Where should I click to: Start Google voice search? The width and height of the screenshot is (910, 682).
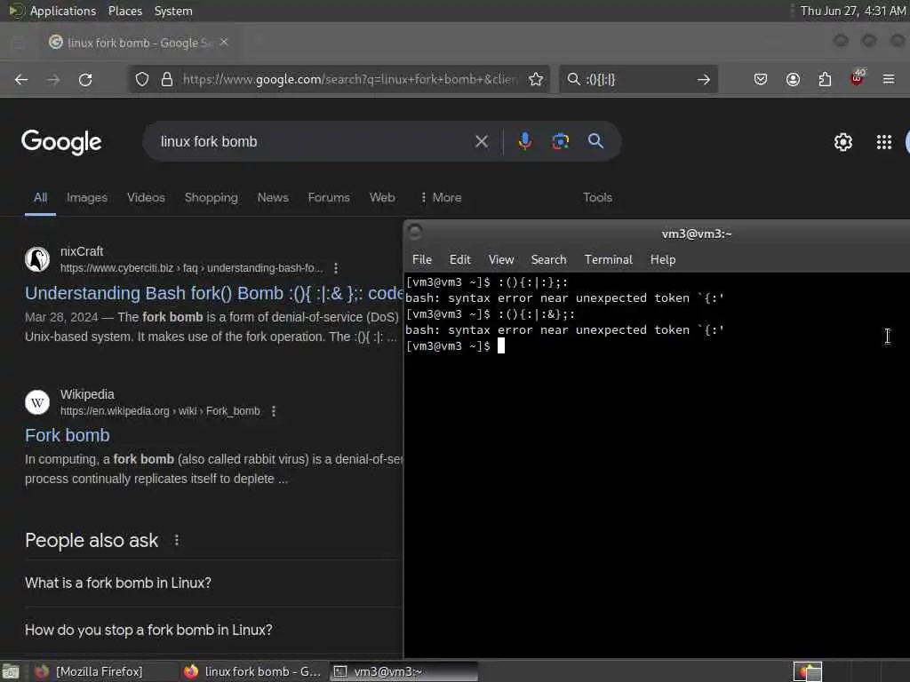[x=524, y=141]
